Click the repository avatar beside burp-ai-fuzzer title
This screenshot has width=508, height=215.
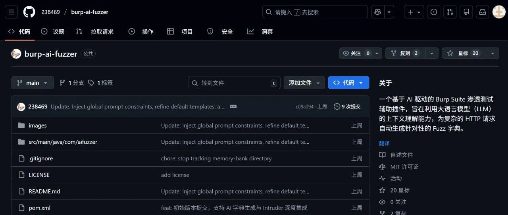(x=16, y=54)
